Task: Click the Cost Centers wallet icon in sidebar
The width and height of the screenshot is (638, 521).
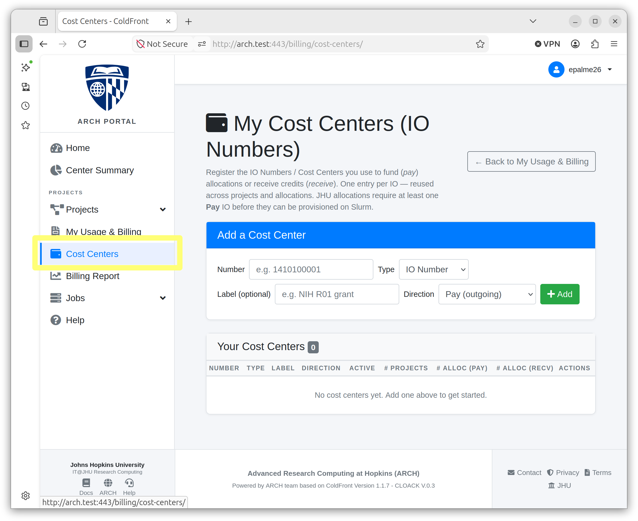Action: pyautogui.click(x=55, y=254)
